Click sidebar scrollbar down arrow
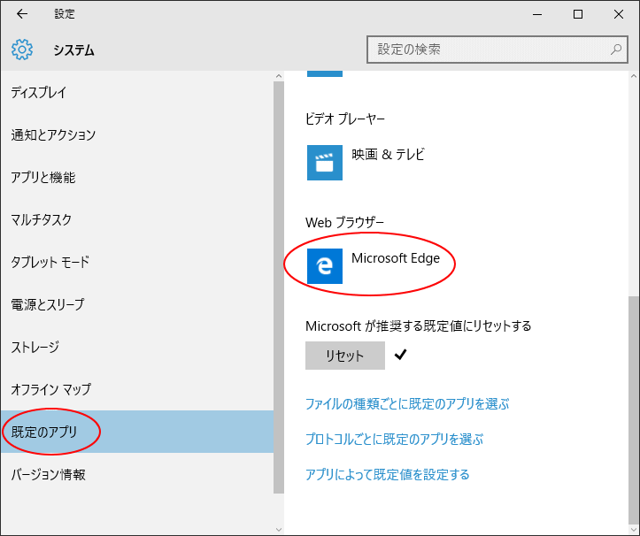The image size is (640, 536). point(279,530)
